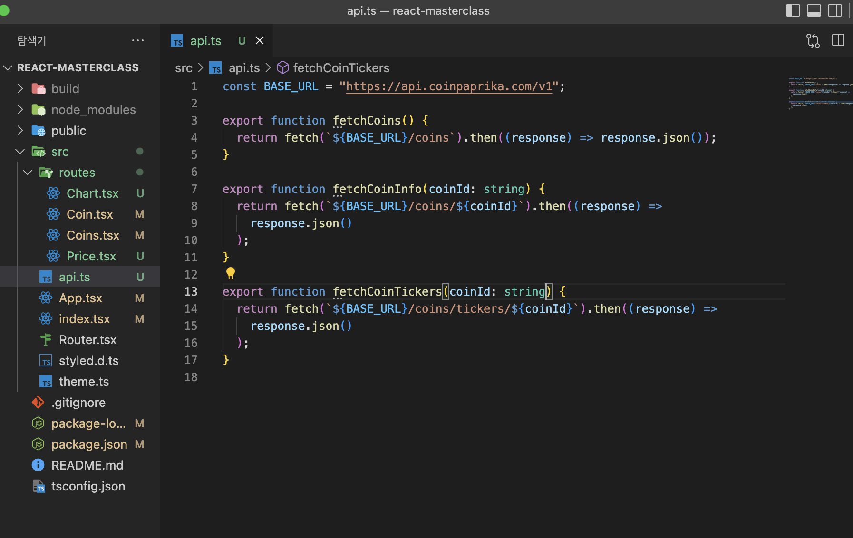The image size is (853, 538).
Task: Click the lightbulb code action icon
Action: coord(231,273)
